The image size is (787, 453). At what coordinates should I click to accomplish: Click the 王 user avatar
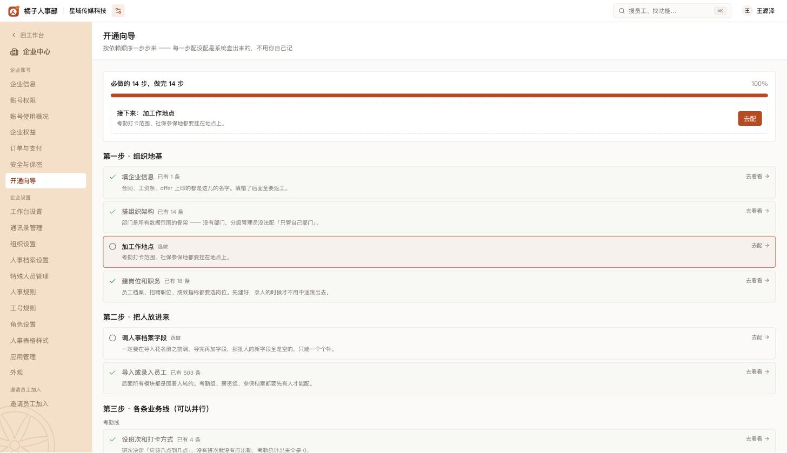747,11
